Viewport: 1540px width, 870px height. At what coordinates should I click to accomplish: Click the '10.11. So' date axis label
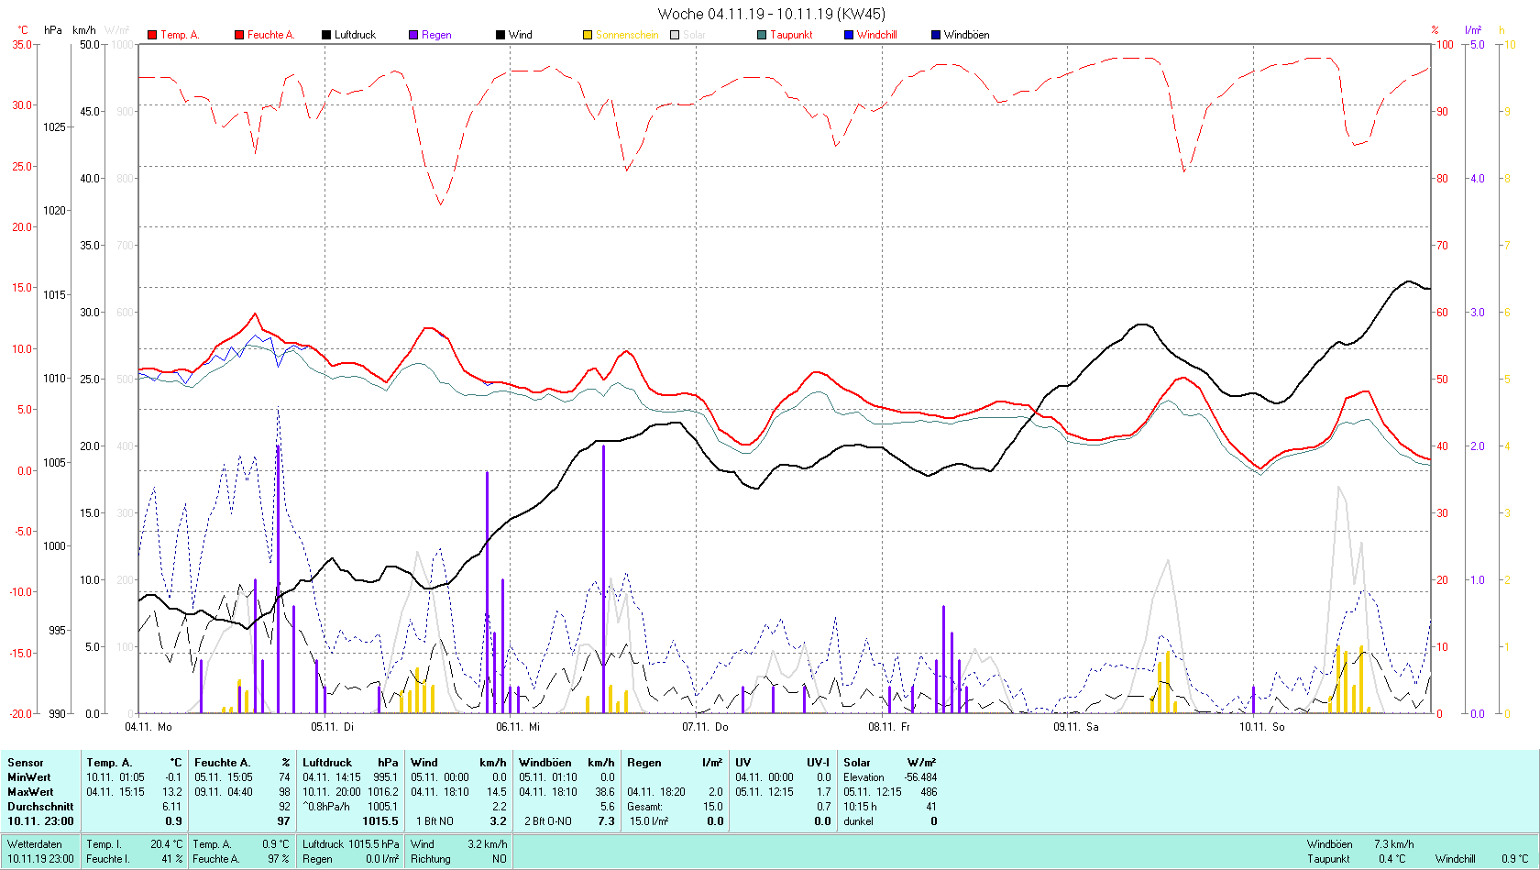click(x=1262, y=727)
